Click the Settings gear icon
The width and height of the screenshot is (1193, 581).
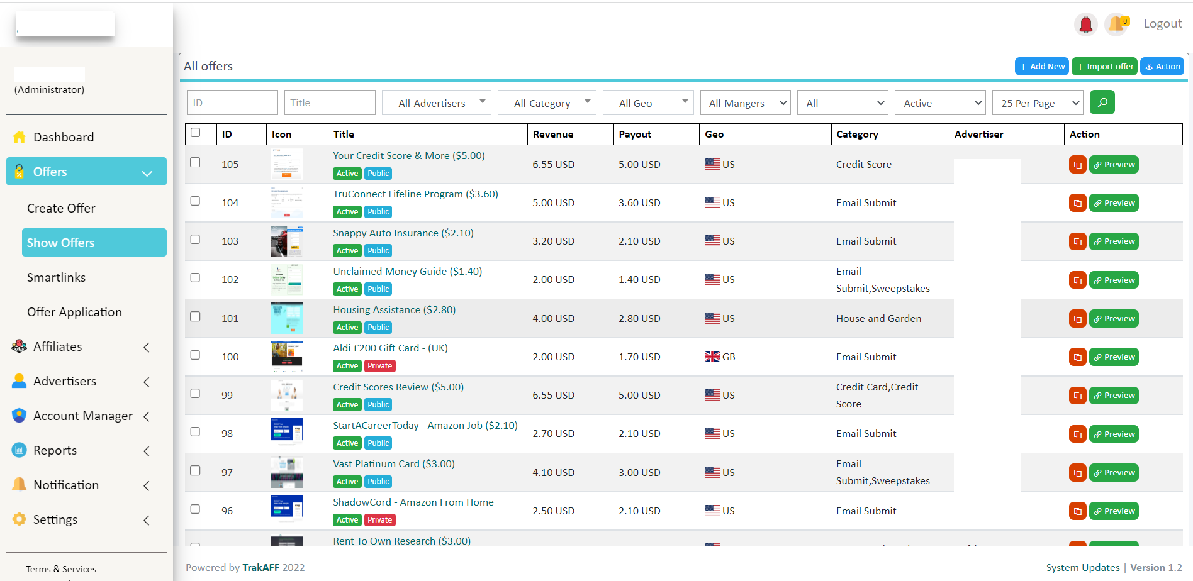pos(20,519)
